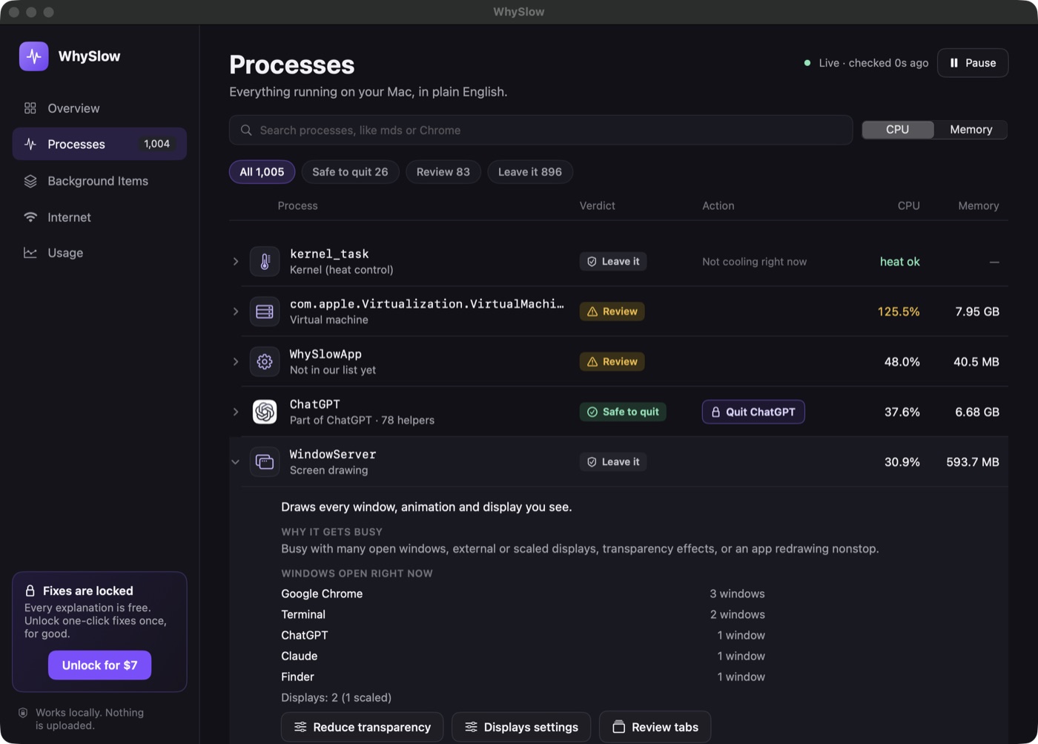Click the Process column header
The width and height of the screenshot is (1038, 744).
click(297, 205)
